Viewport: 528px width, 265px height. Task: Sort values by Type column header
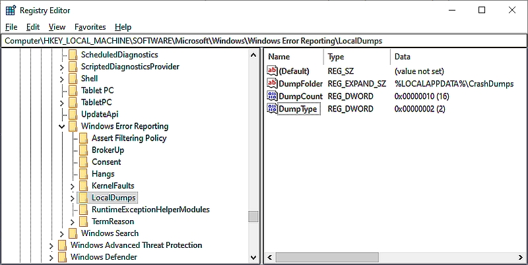[x=358, y=57]
